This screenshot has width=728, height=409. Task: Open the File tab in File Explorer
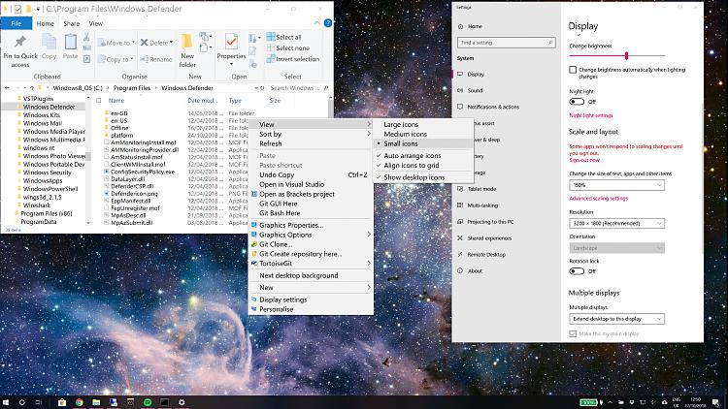click(x=17, y=23)
